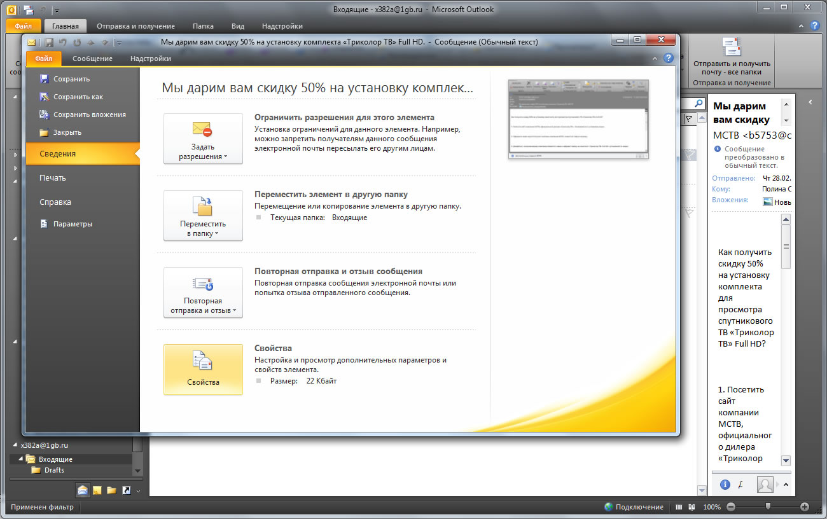The width and height of the screenshot is (827, 519).
Task: Click the Send/Receive All Folders quick access icon
Action: tap(29, 10)
